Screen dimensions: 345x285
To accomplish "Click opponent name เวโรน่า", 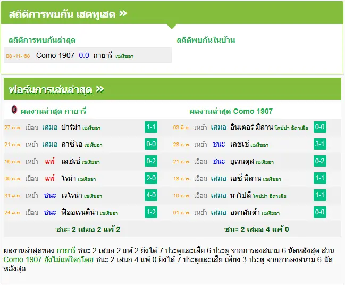I will (72, 195).
